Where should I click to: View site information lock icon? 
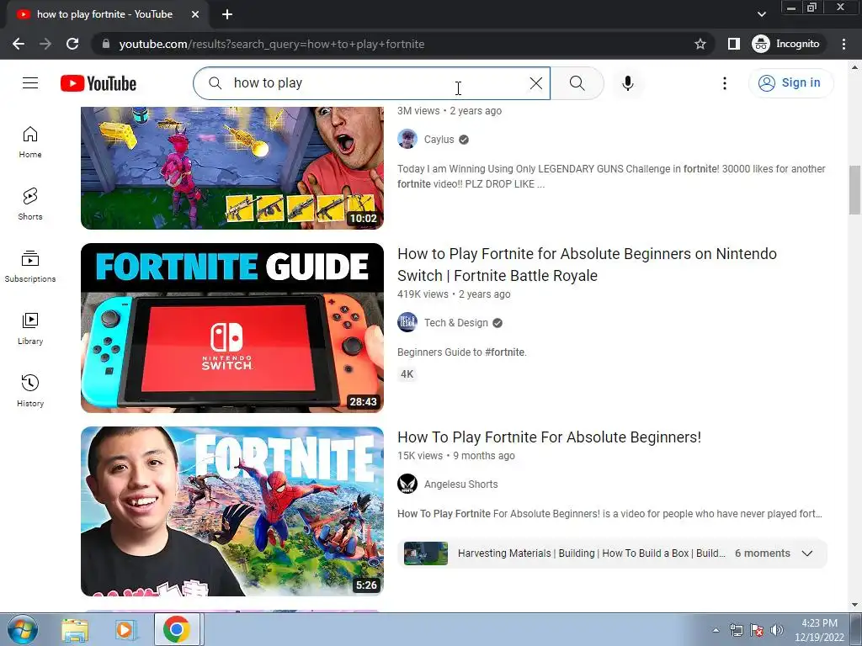tap(106, 44)
